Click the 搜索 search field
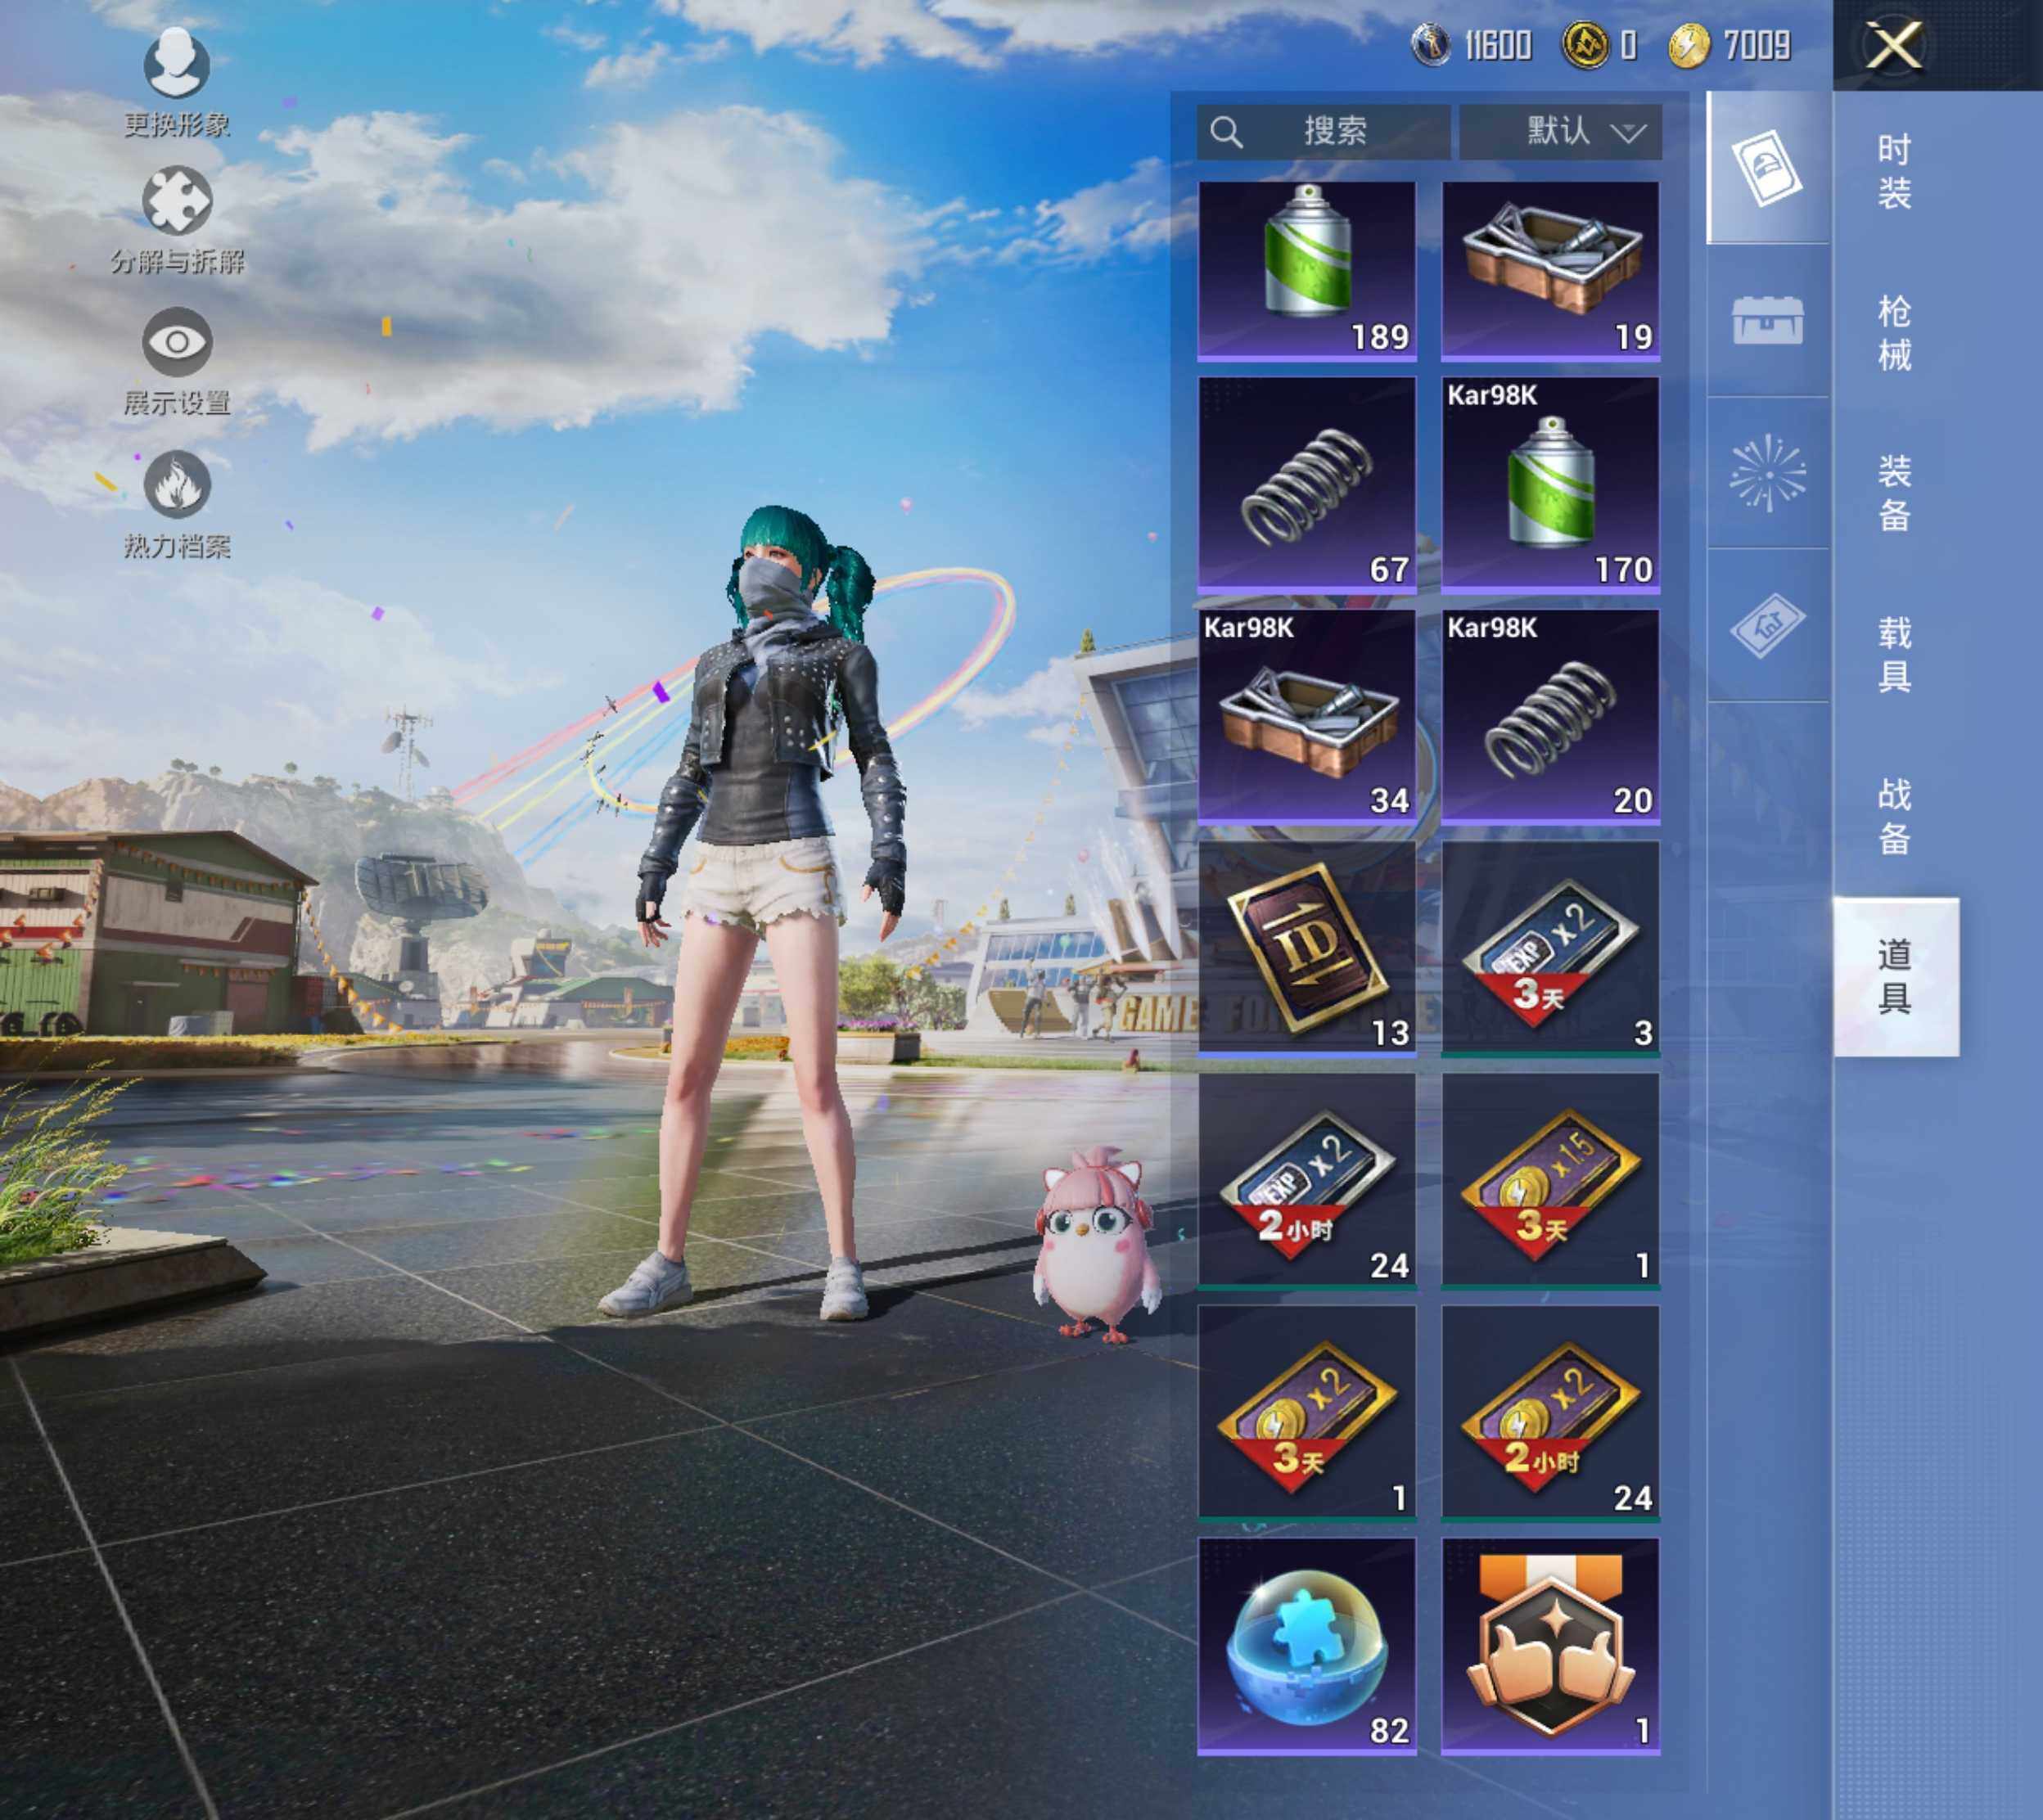 (x=1323, y=131)
